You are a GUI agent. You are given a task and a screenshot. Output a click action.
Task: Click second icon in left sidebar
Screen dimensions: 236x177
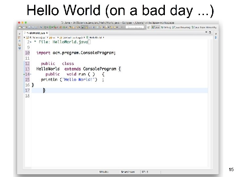coord(19,37)
